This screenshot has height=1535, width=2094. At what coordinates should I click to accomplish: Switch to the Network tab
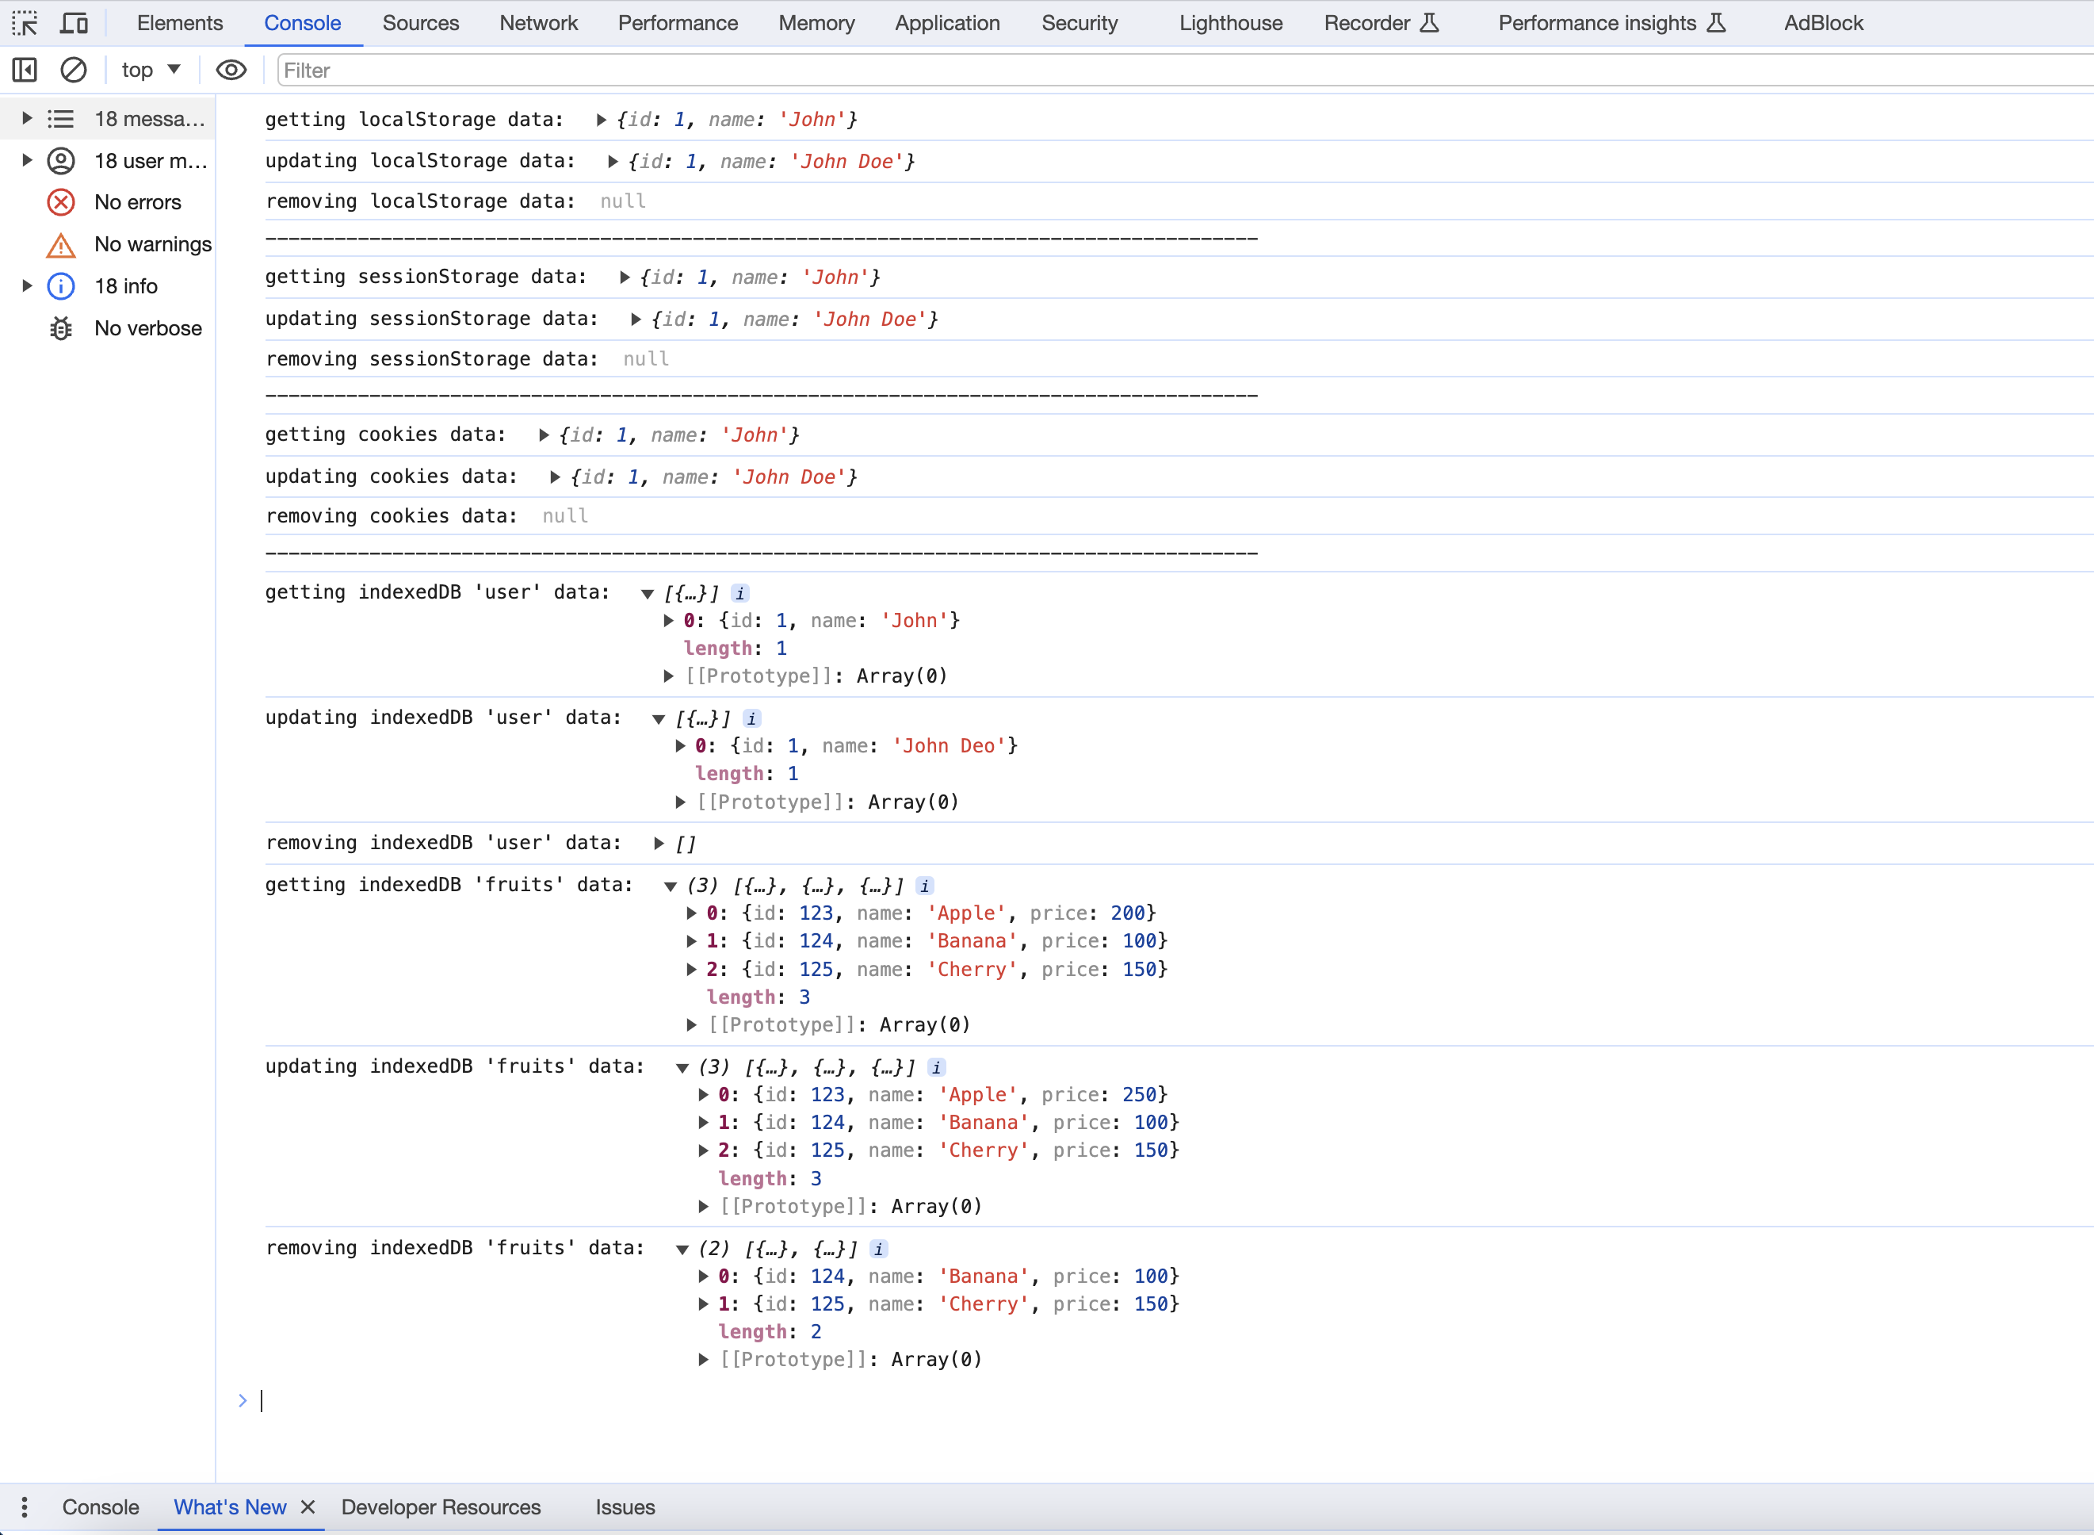(539, 23)
